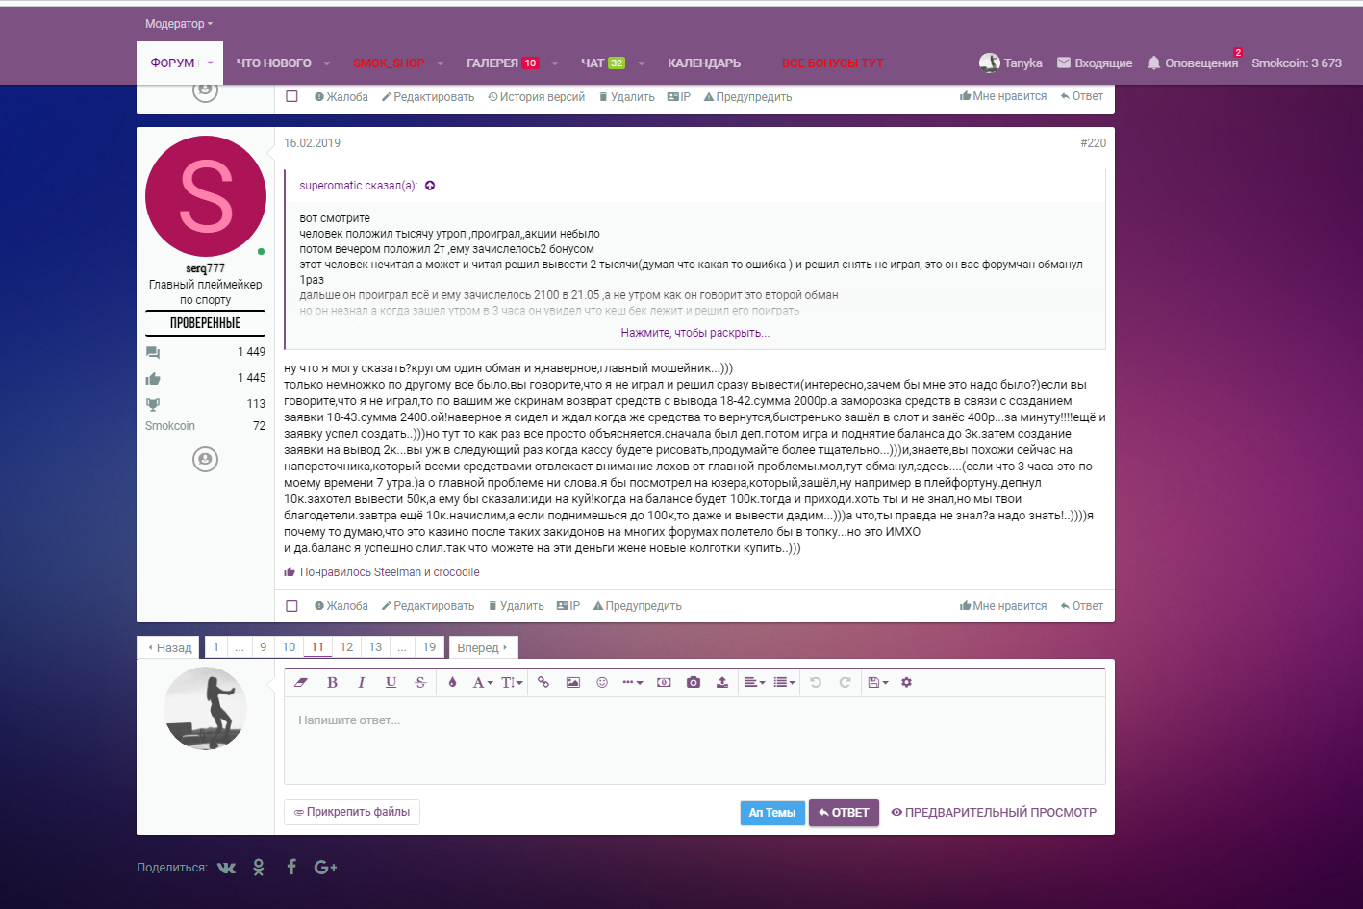1363x909 pixels.
Task: Select checkbox in the upper post footer
Action: tap(292, 96)
